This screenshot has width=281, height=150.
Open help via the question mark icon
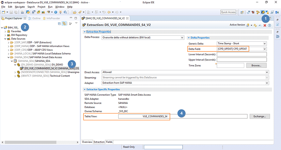click(269, 25)
